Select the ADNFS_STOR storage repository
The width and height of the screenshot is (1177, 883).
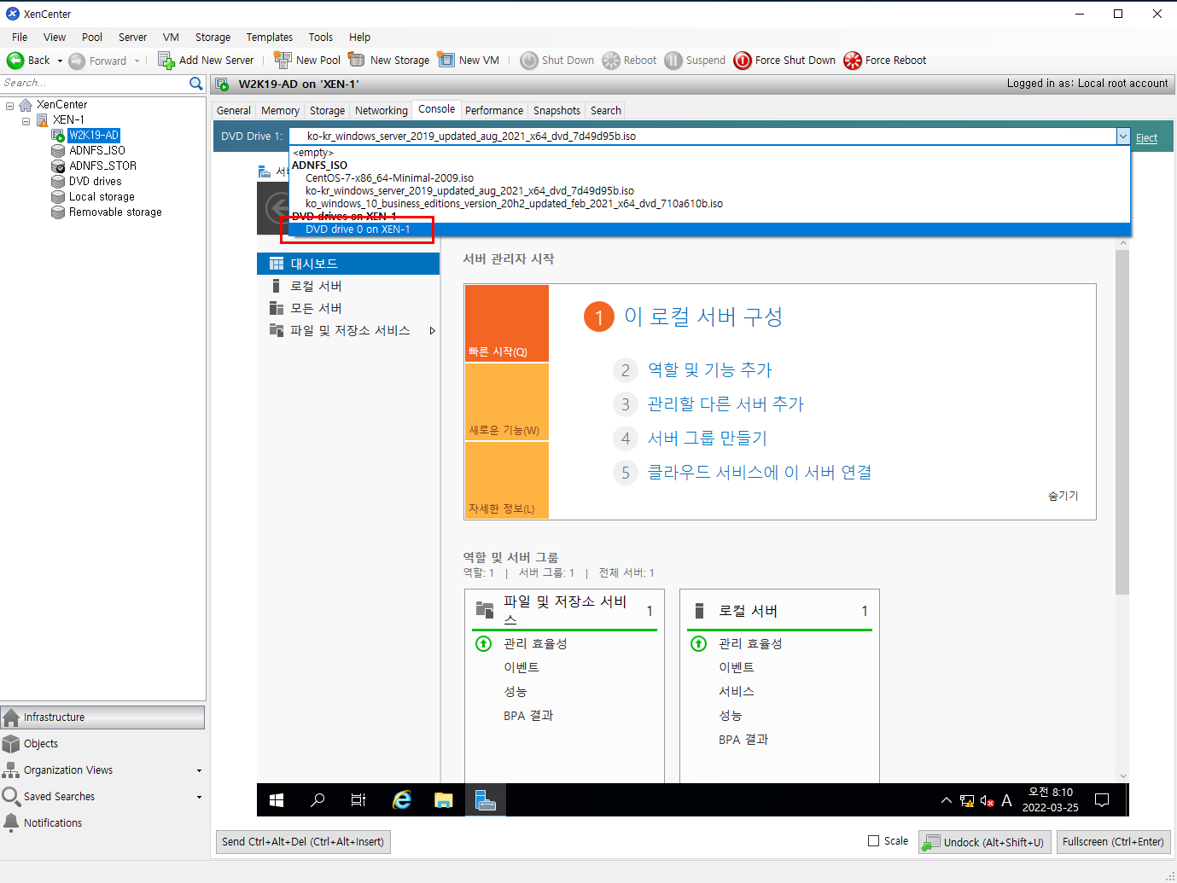(x=102, y=166)
